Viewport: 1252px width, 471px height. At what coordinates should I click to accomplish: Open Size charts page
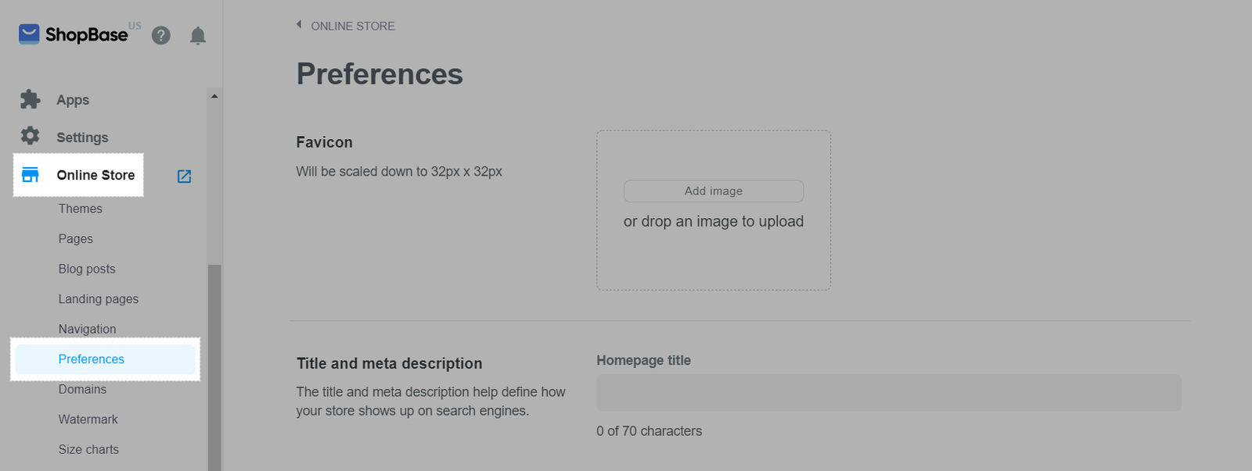88,449
